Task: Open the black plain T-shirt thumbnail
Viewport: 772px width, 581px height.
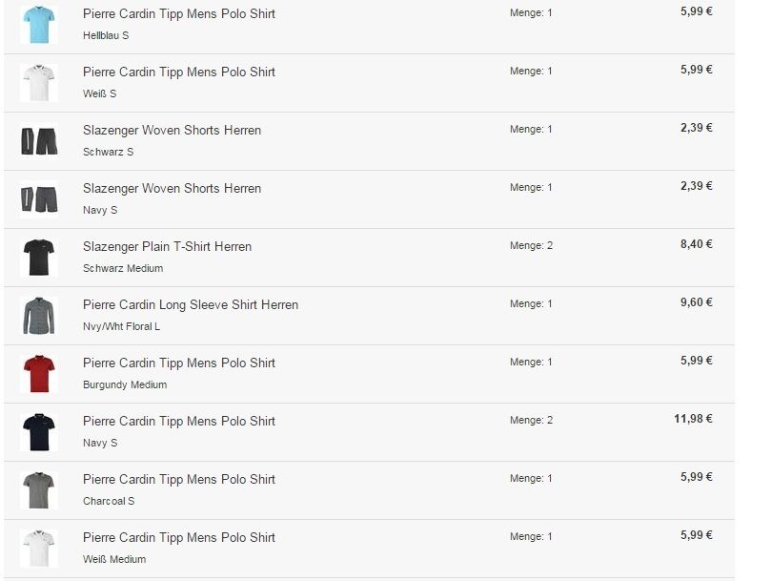Action: pyautogui.click(x=39, y=258)
